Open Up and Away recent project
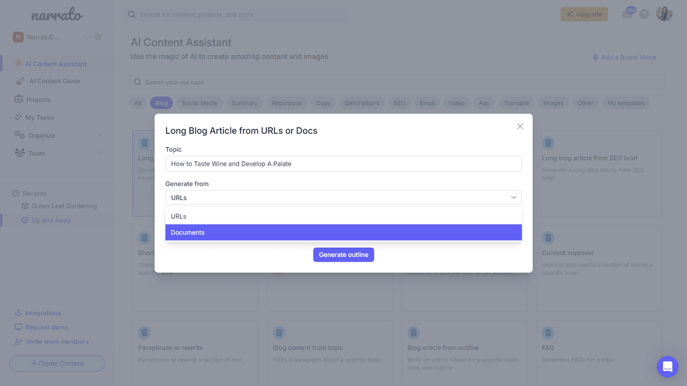Screen dimensions: 687x386 [x=51, y=220]
